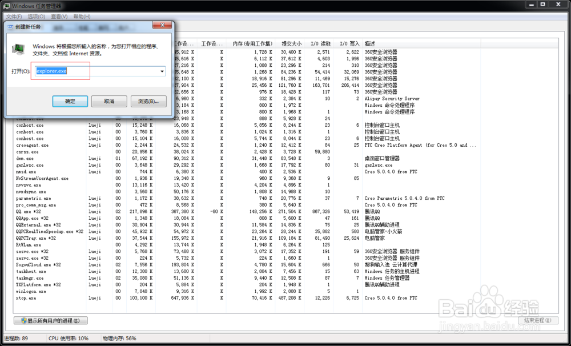
Task: Select the nvvsvc.exe process
Action: [29, 185]
